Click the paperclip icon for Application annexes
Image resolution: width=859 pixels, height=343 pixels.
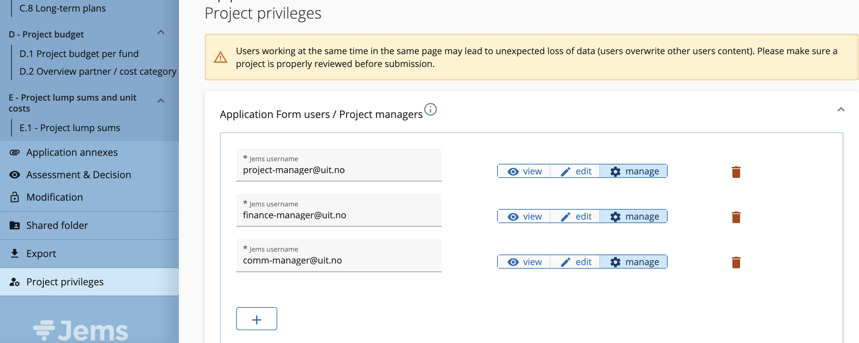point(15,153)
